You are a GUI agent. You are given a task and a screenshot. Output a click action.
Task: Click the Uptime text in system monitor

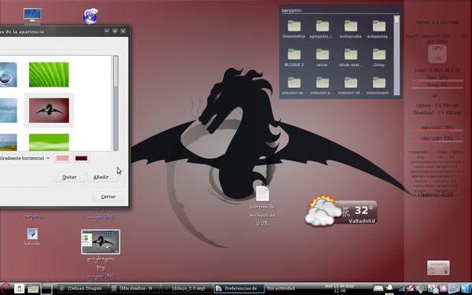435,195
